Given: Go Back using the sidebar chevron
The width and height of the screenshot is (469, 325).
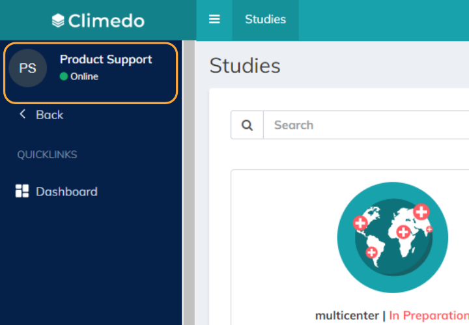Looking at the screenshot, I should 22,114.
